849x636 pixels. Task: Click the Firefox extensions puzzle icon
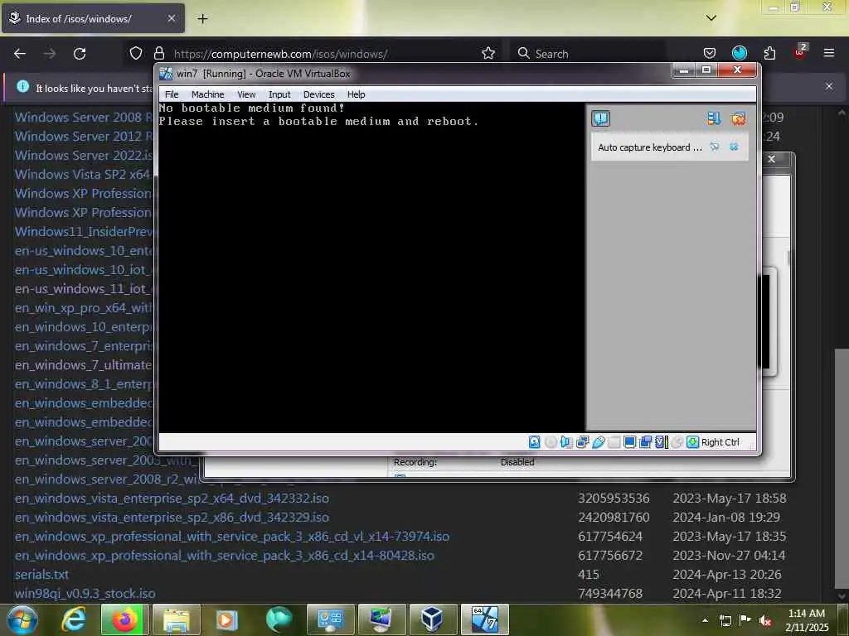click(x=769, y=53)
